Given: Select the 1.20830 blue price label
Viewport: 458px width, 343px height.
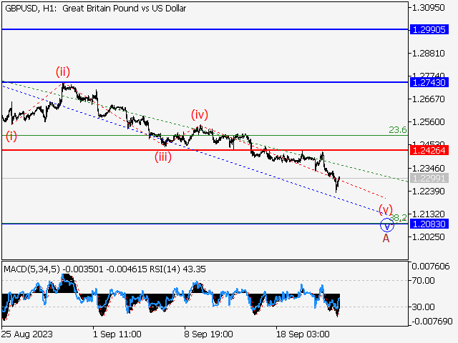Looking at the screenshot, I should [x=429, y=224].
